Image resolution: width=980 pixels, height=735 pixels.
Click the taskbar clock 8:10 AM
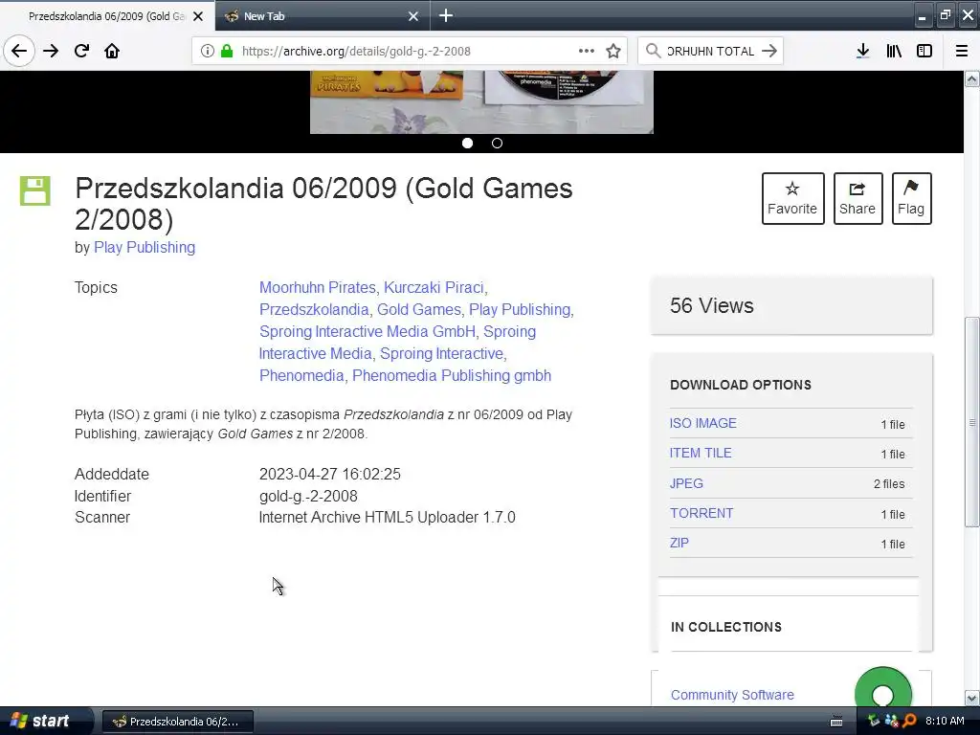(945, 722)
